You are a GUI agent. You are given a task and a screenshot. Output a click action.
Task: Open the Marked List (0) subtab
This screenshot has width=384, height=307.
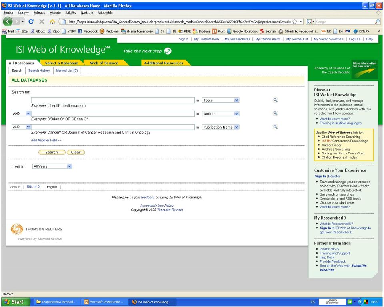[67, 71]
